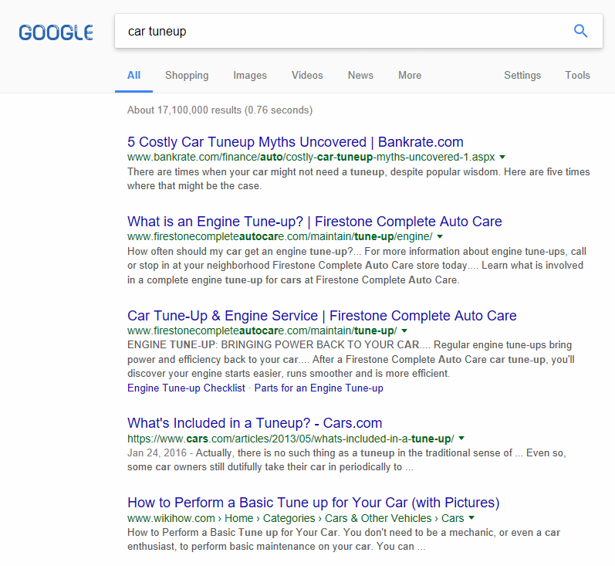Viewport: 615px width, 566px height.
Task: Open dropdown arrow after the cars.com article URL
Action: 461,439
